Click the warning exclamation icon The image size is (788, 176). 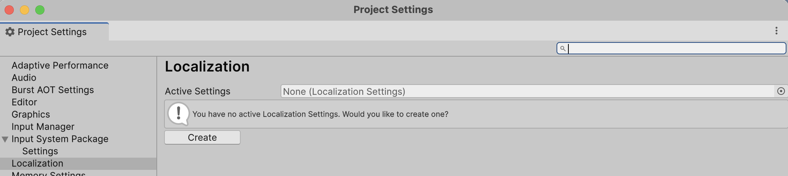(178, 114)
